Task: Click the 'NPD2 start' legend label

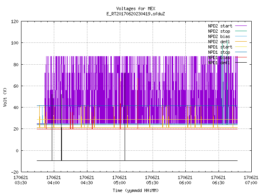Action: [220, 26]
